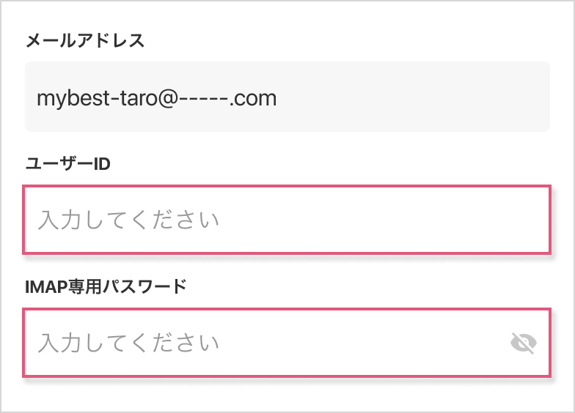The width and height of the screenshot is (575, 413).
Task: Click 入力してください under ユーザーID
Action: (128, 220)
